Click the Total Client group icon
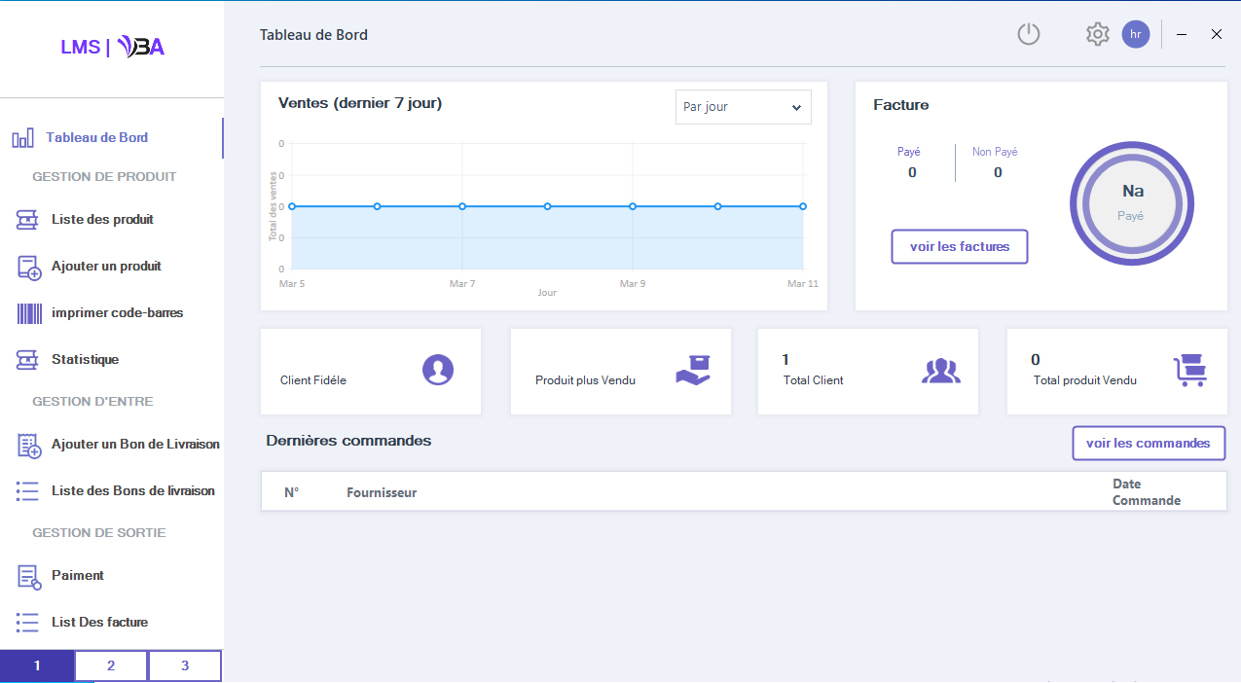 coord(940,371)
